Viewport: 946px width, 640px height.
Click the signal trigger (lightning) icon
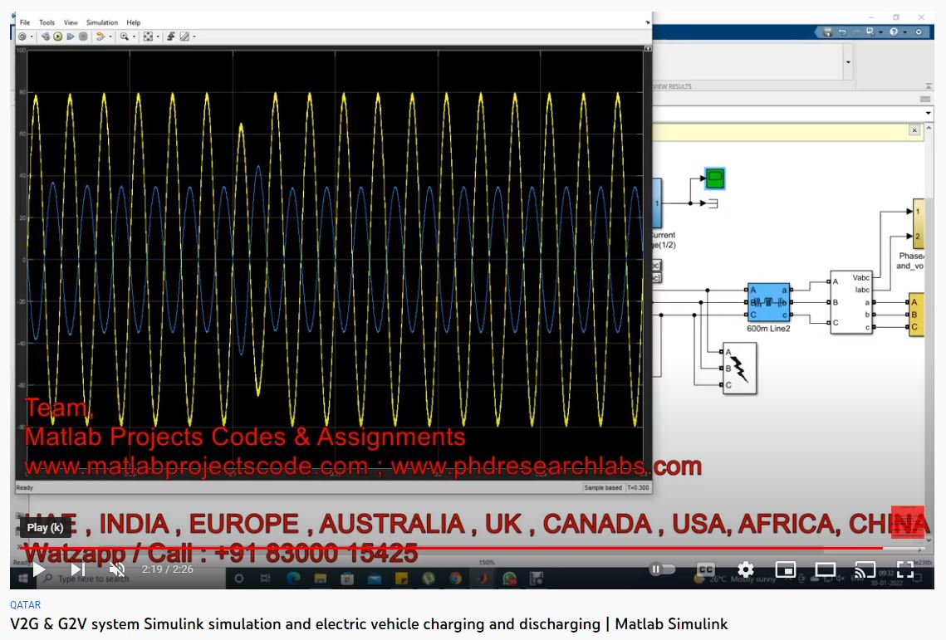coord(171,36)
